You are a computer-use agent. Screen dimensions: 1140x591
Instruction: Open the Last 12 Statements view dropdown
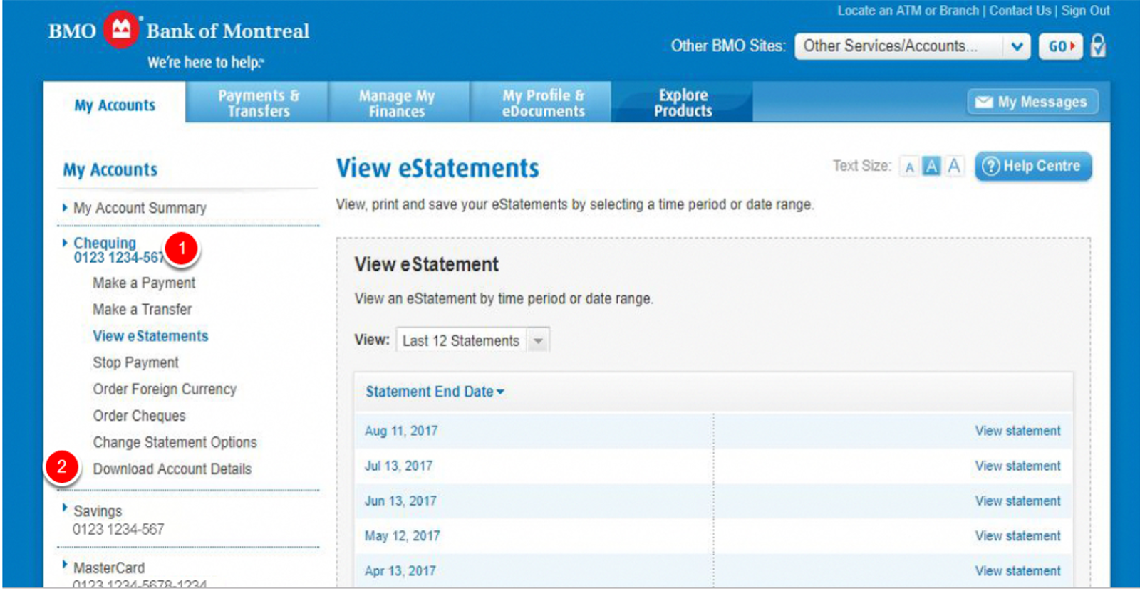(x=473, y=340)
